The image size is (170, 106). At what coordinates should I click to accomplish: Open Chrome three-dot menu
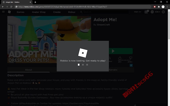pos(167,7)
